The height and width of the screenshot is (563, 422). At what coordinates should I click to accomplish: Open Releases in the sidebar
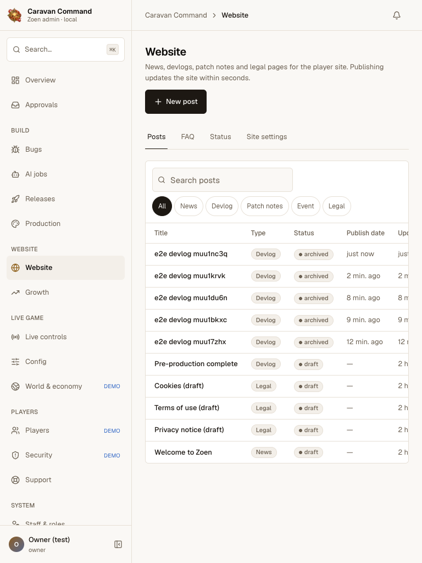(x=66, y=199)
